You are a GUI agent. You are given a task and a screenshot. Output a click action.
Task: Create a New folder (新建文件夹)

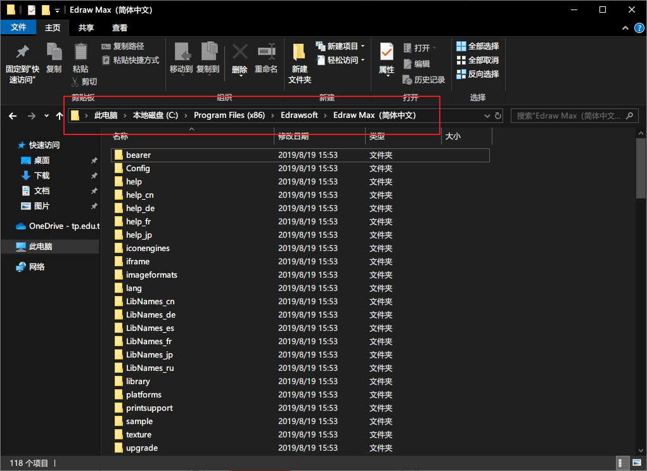pyautogui.click(x=300, y=63)
